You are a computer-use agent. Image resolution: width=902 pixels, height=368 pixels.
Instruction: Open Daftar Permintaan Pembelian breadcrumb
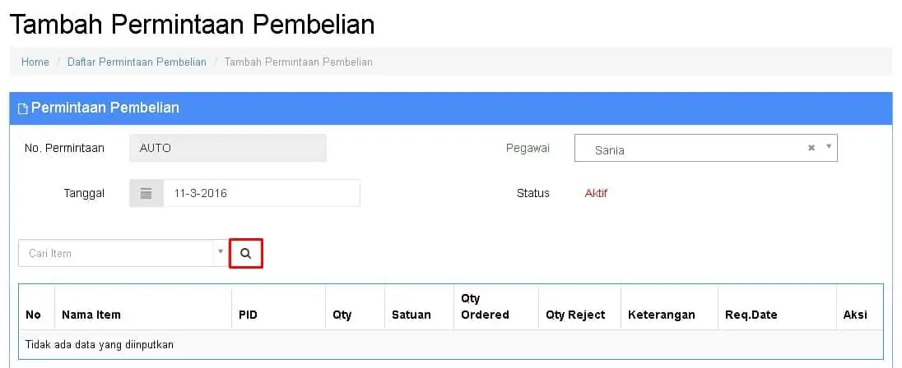tap(137, 62)
